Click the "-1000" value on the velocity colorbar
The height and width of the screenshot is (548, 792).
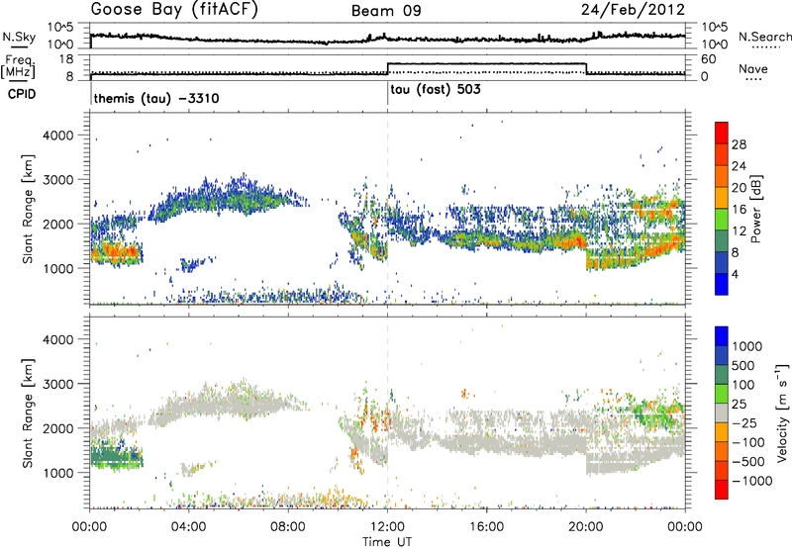[752, 481]
